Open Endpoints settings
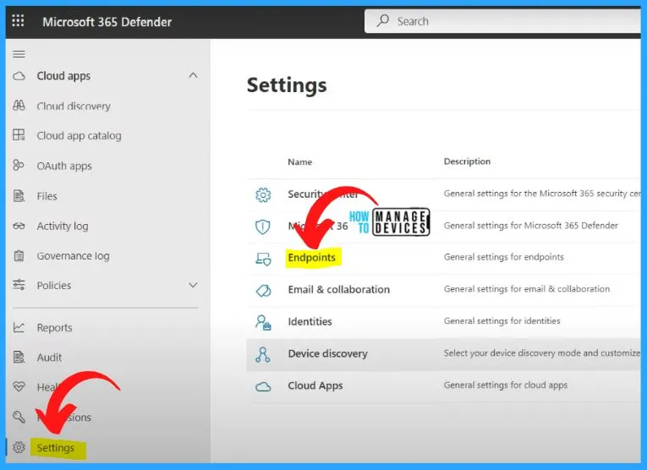647x470 pixels. (311, 258)
